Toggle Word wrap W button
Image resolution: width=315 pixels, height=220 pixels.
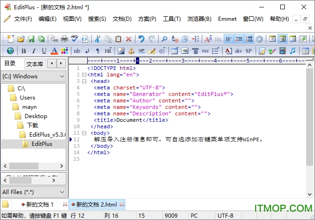pyautogui.click(x=229, y=39)
